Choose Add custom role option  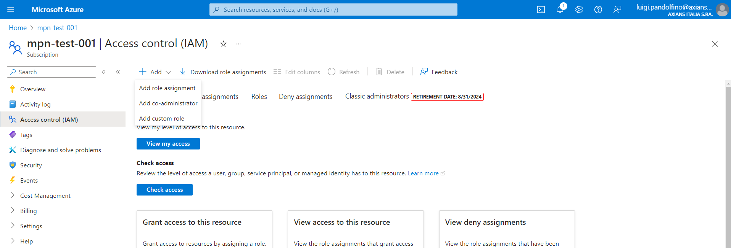click(161, 119)
